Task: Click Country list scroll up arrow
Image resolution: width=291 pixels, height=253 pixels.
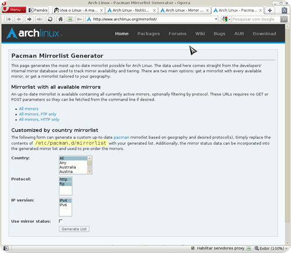Action: click(90, 158)
